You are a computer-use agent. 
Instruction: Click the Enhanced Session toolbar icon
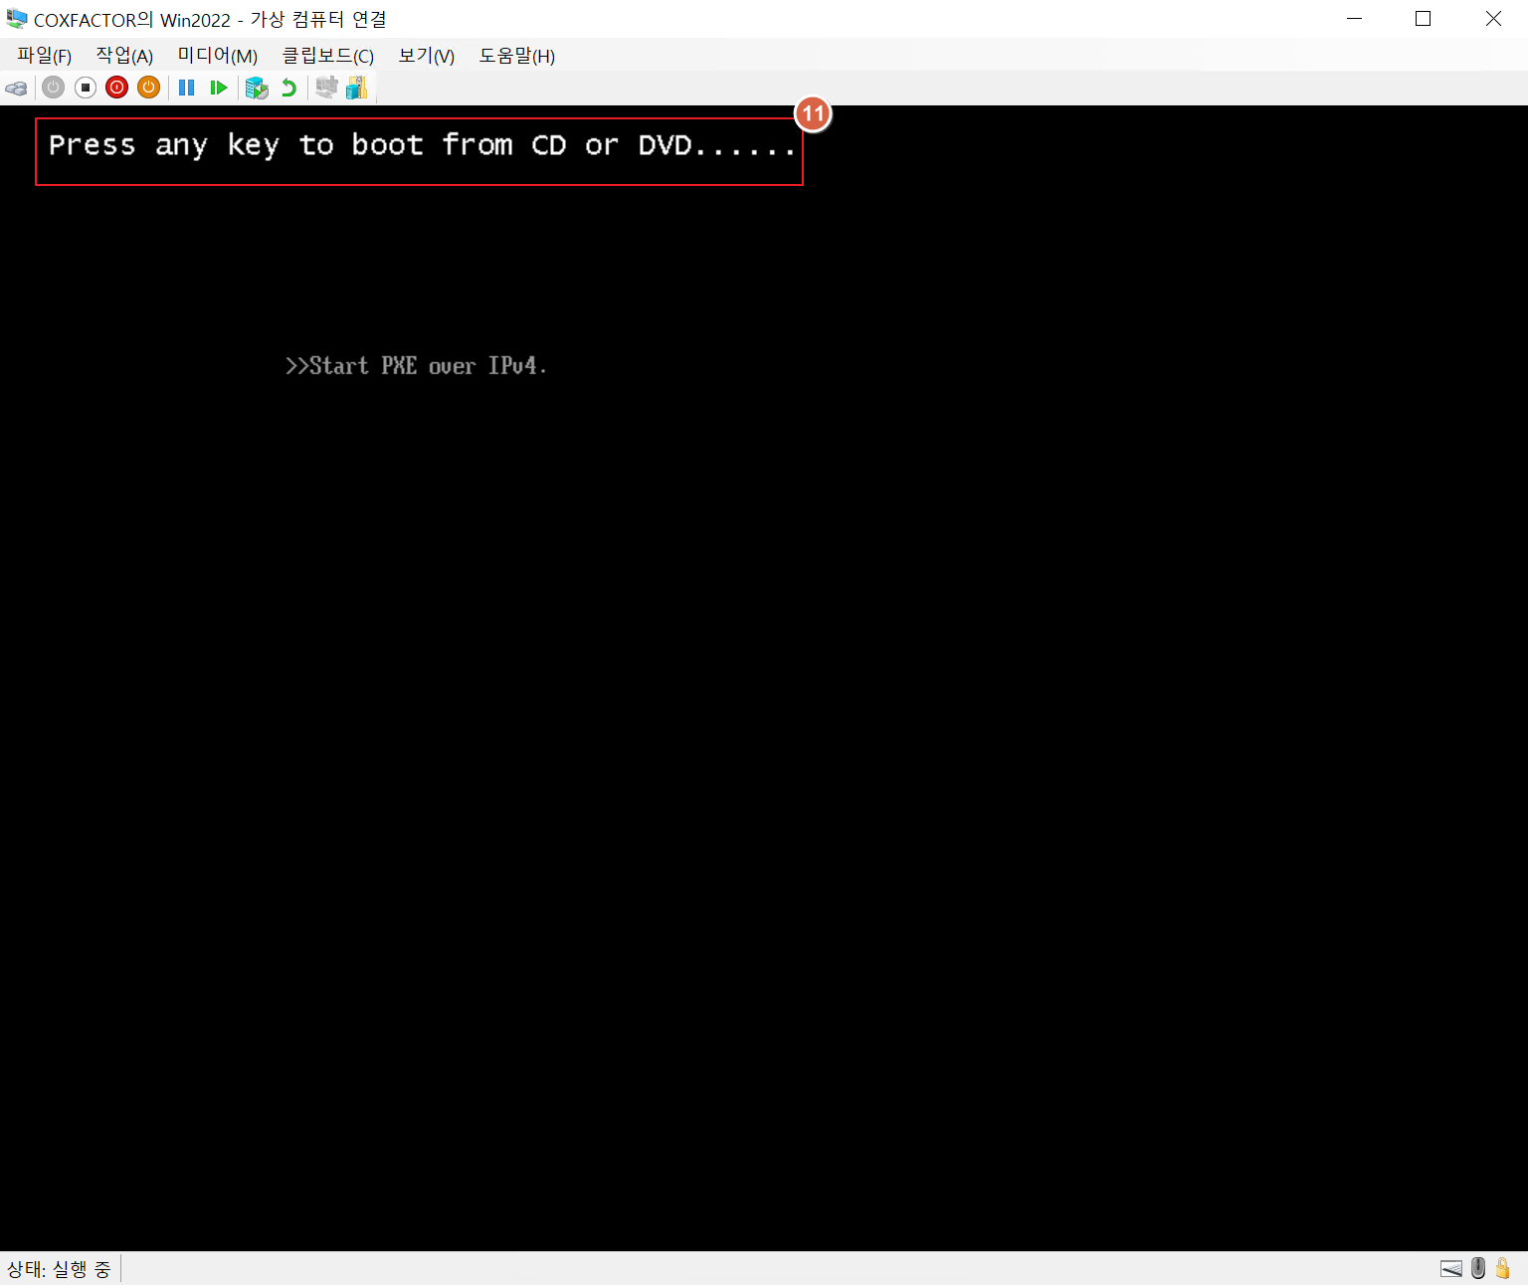point(326,88)
